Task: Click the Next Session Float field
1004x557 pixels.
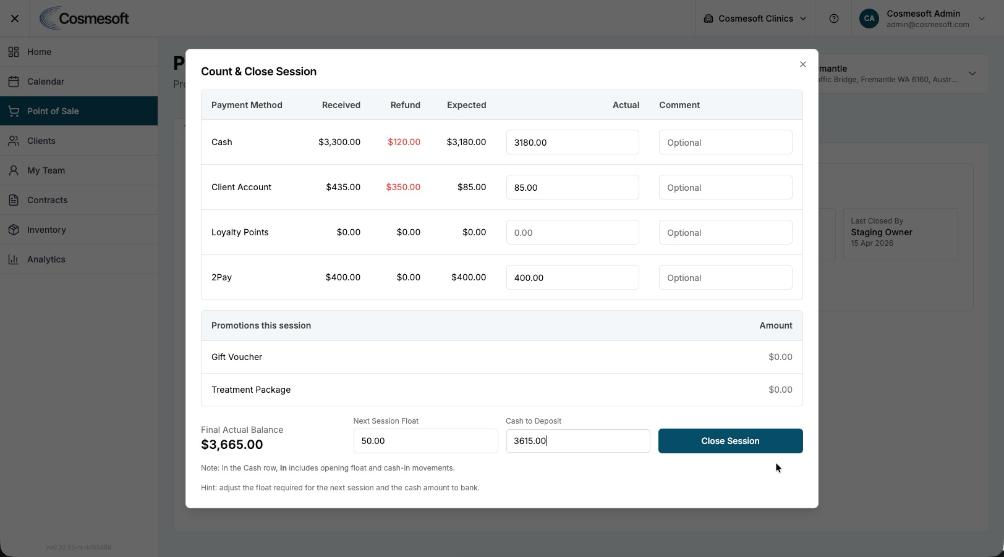Action: [425, 441]
